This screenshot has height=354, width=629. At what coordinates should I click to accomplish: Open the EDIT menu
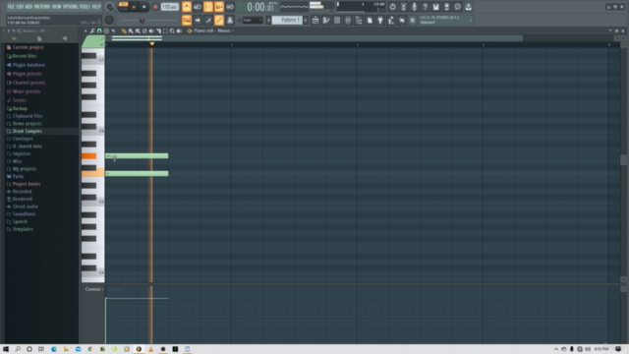click(x=20, y=7)
